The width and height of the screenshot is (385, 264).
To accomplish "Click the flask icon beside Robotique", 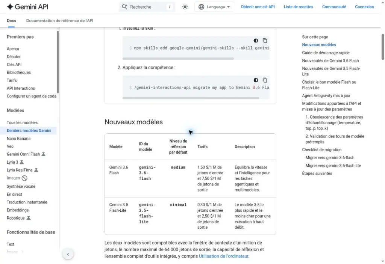I will pos(29,218).
